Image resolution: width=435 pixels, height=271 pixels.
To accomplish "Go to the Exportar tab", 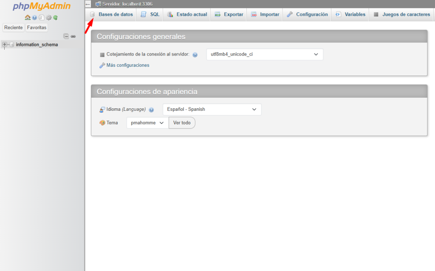I will click(x=229, y=14).
